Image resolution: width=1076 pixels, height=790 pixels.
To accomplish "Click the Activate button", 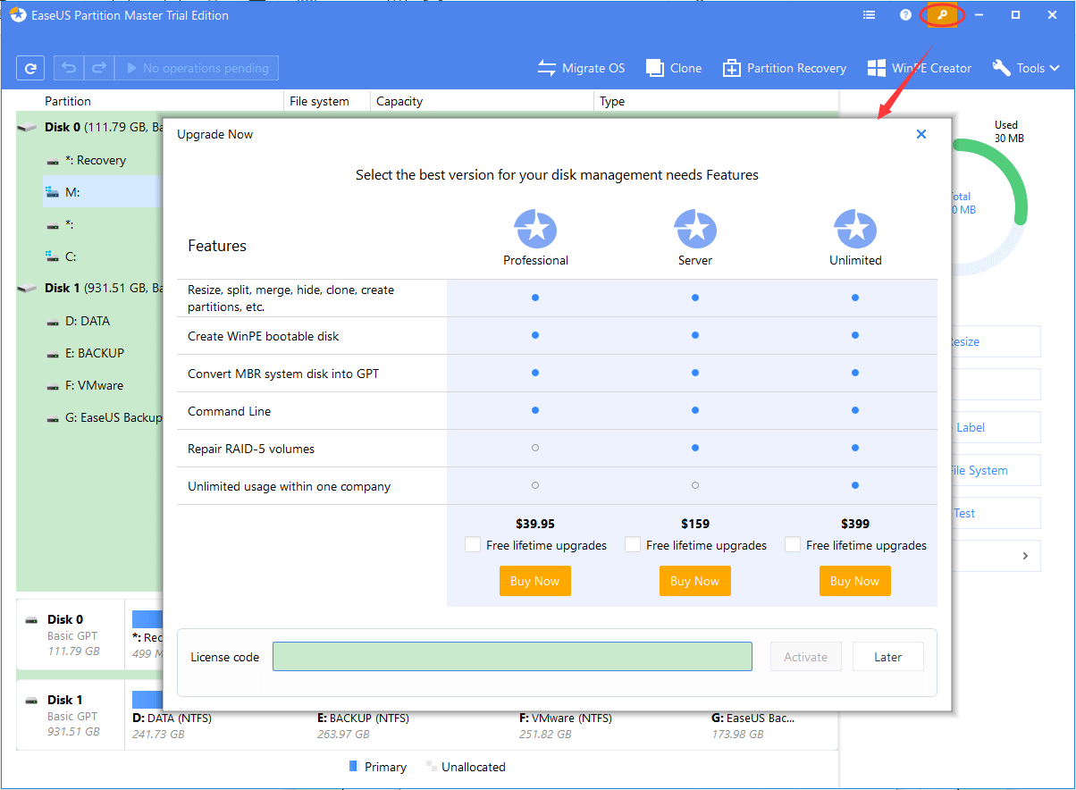I will 806,657.
